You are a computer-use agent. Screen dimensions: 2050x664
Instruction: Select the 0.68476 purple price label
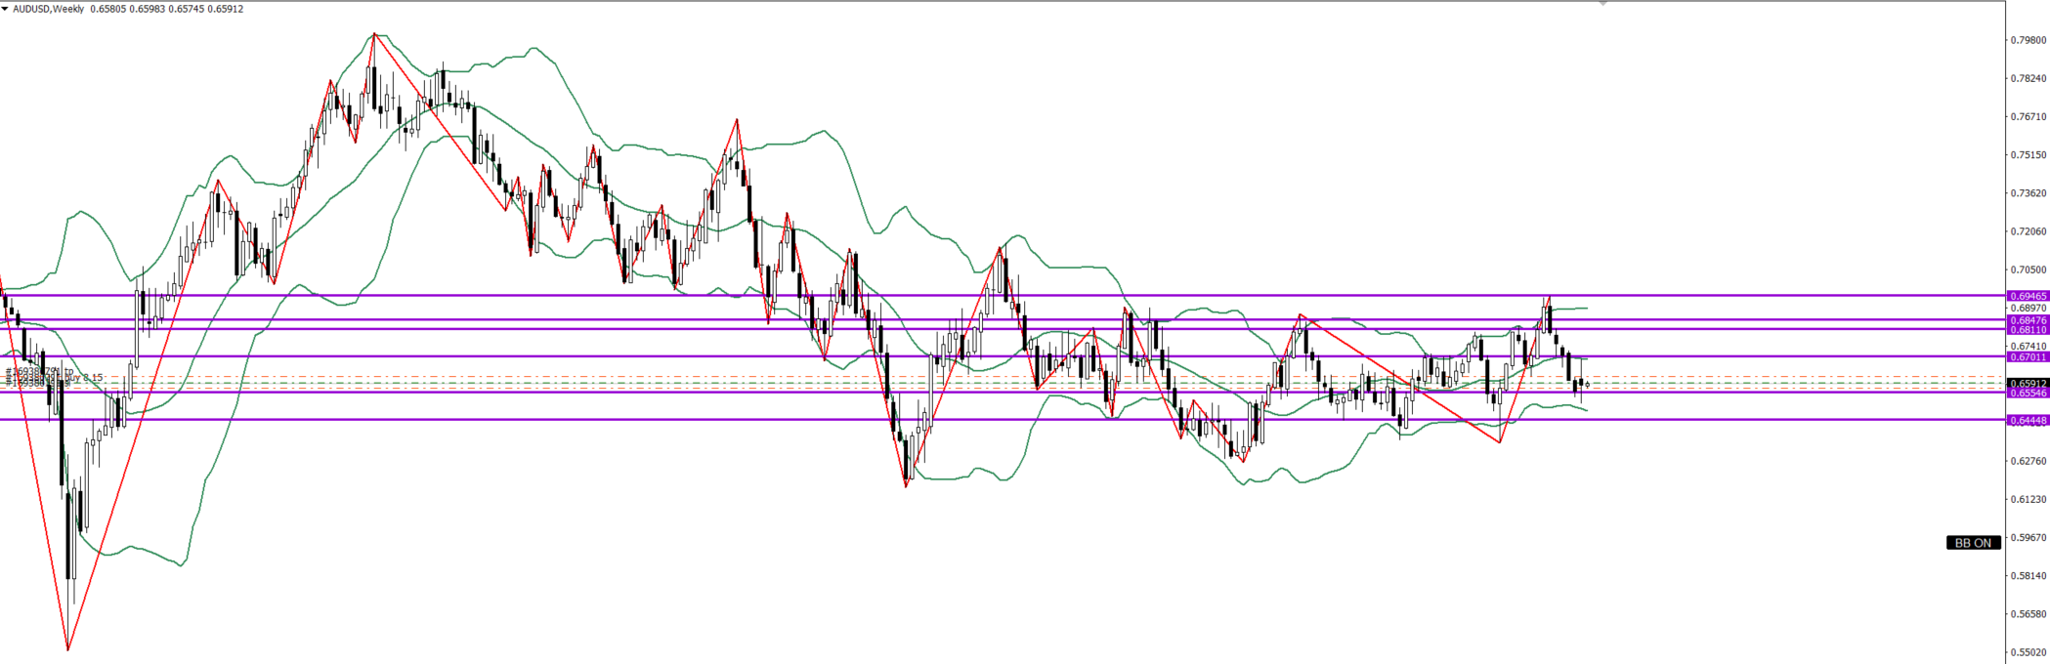tap(2027, 319)
